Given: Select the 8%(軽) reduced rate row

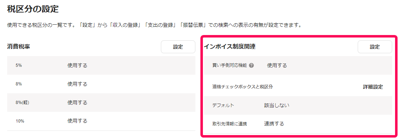Looking at the screenshot, I should (101, 103).
